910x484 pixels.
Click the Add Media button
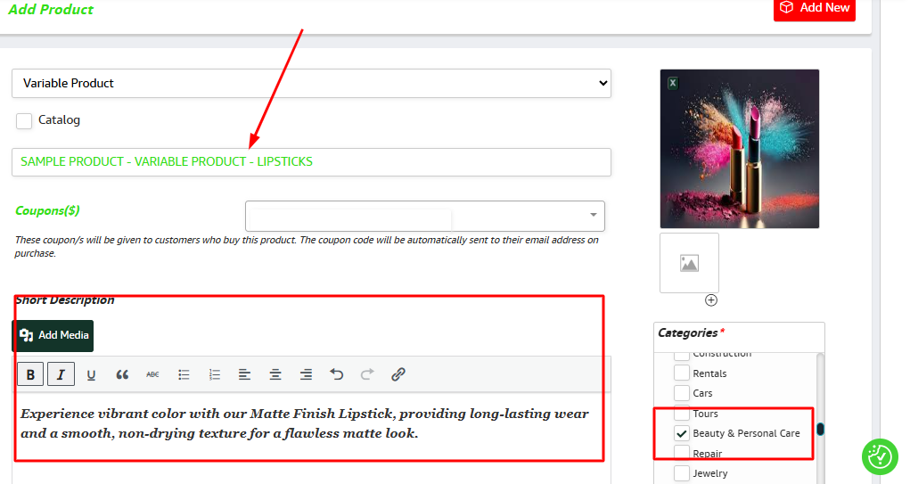[x=53, y=335]
